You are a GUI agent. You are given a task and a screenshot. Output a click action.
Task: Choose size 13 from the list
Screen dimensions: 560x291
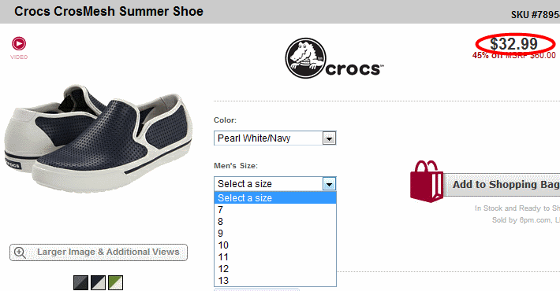click(275, 280)
